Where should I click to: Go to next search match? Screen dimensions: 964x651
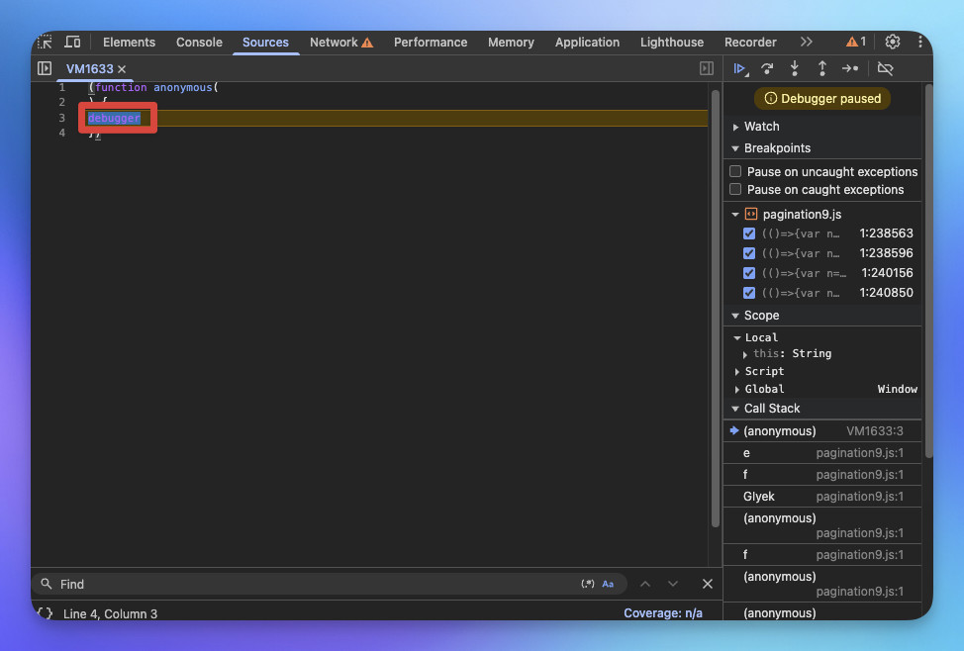(x=673, y=584)
